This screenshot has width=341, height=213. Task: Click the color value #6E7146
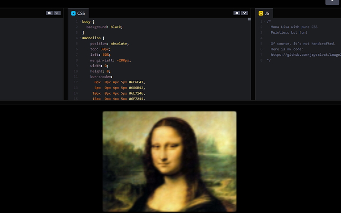136,93
